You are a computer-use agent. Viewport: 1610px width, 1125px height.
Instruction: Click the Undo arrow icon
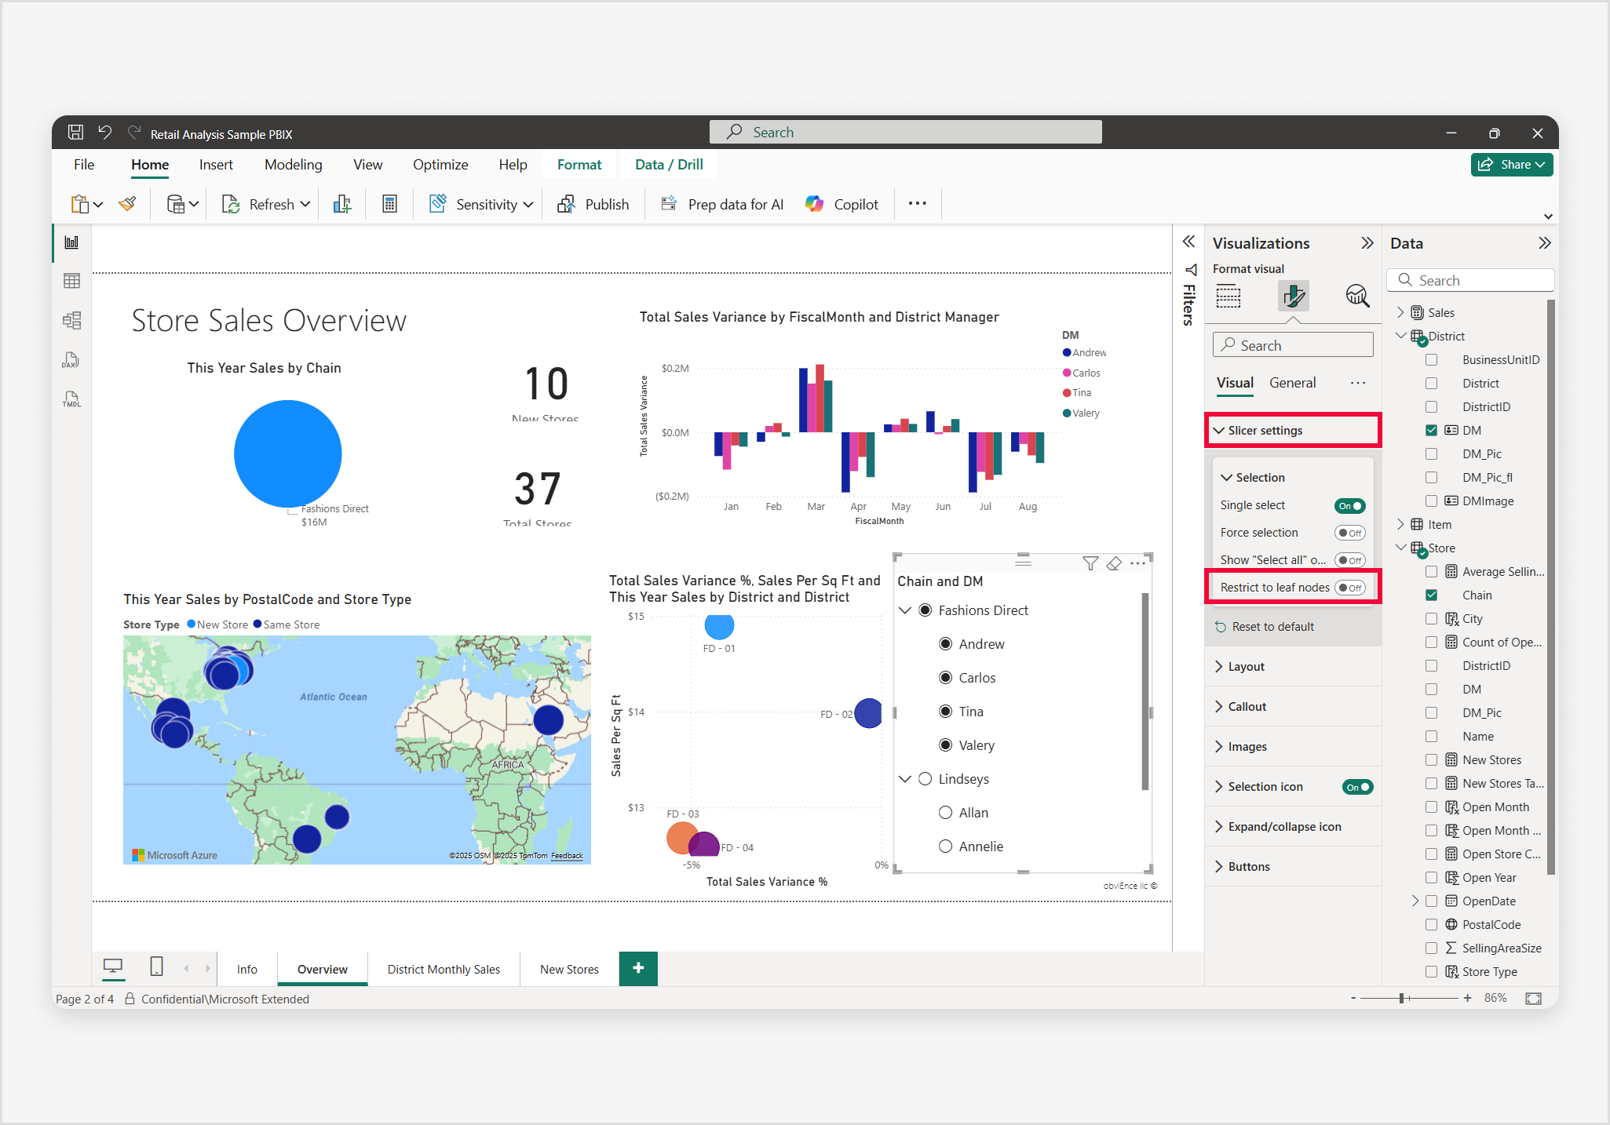[105, 133]
